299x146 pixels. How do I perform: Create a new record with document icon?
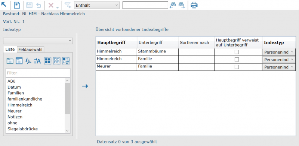pyautogui.click(x=17, y=5)
